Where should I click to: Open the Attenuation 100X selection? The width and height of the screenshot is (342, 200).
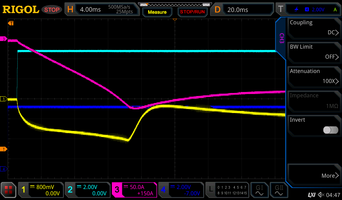[314, 76]
